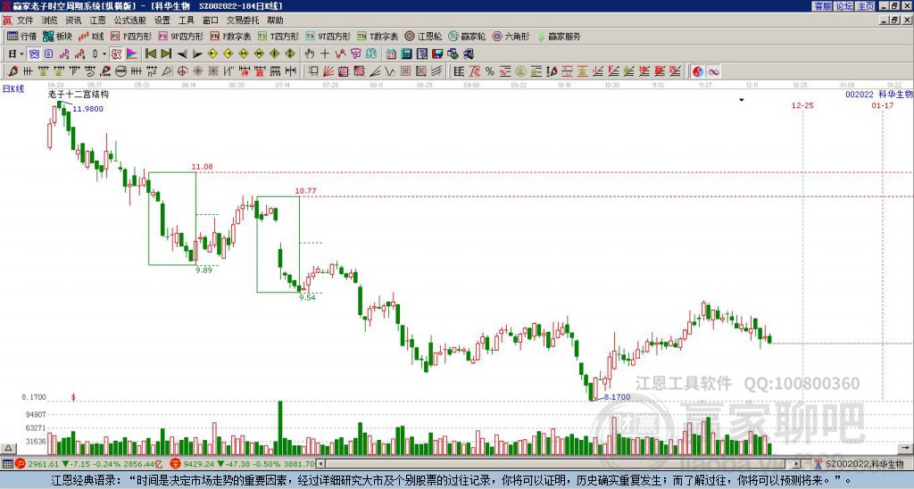914x489 pixels.
Task: Toggle the red 权 price adjustment icon
Action: 116,54
